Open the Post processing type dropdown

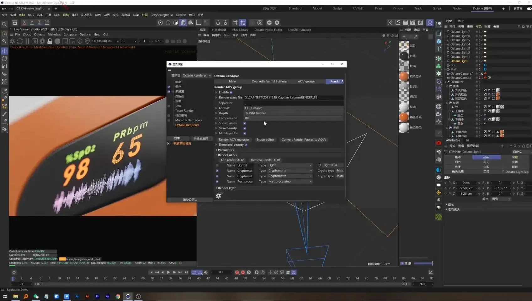(x=290, y=182)
